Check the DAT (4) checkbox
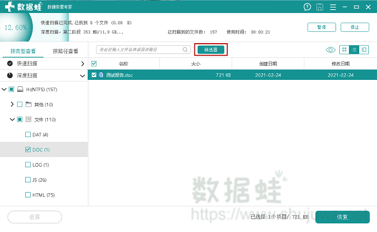 (28, 134)
